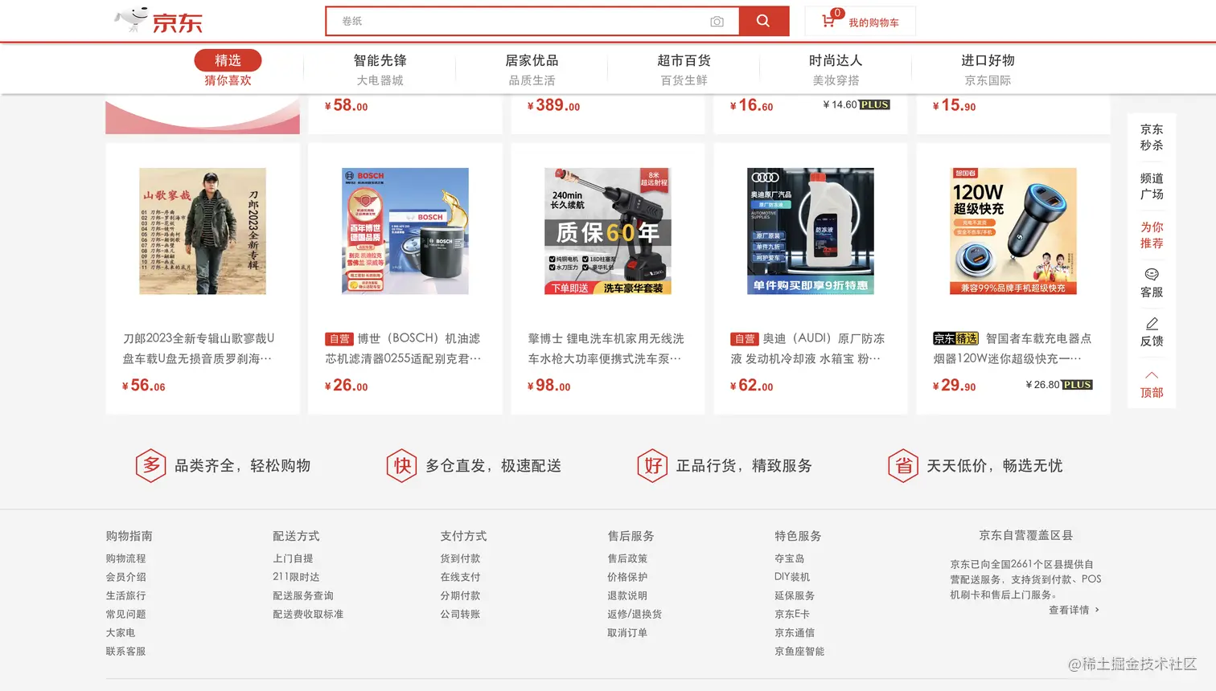1216x691 pixels.
Task: Open DIY装机 footer link
Action: [x=792, y=577]
